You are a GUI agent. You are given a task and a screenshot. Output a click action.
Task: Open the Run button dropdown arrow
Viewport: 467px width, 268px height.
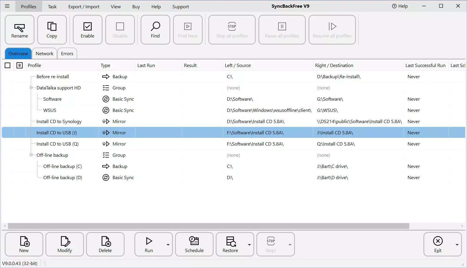(x=168, y=245)
